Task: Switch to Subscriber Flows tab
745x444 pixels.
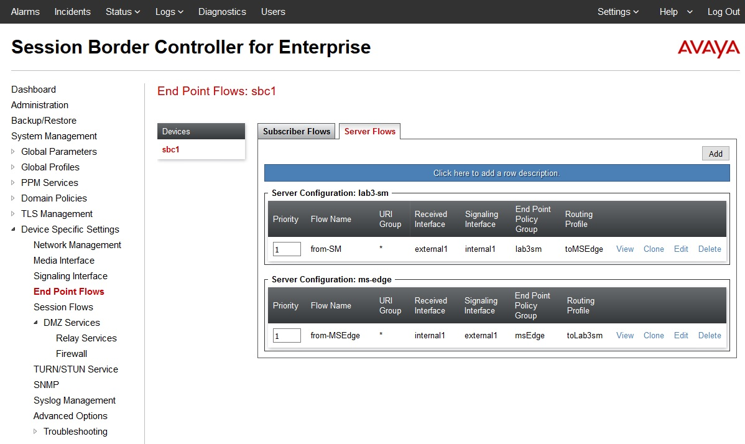Action: (297, 132)
